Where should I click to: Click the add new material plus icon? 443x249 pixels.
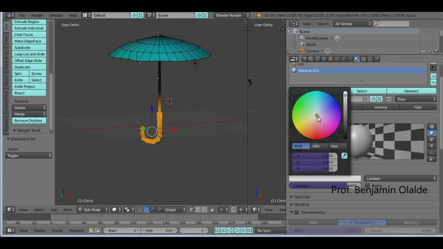pos(373,99)
